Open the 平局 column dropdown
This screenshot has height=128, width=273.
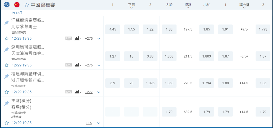(x=131, y=8)
